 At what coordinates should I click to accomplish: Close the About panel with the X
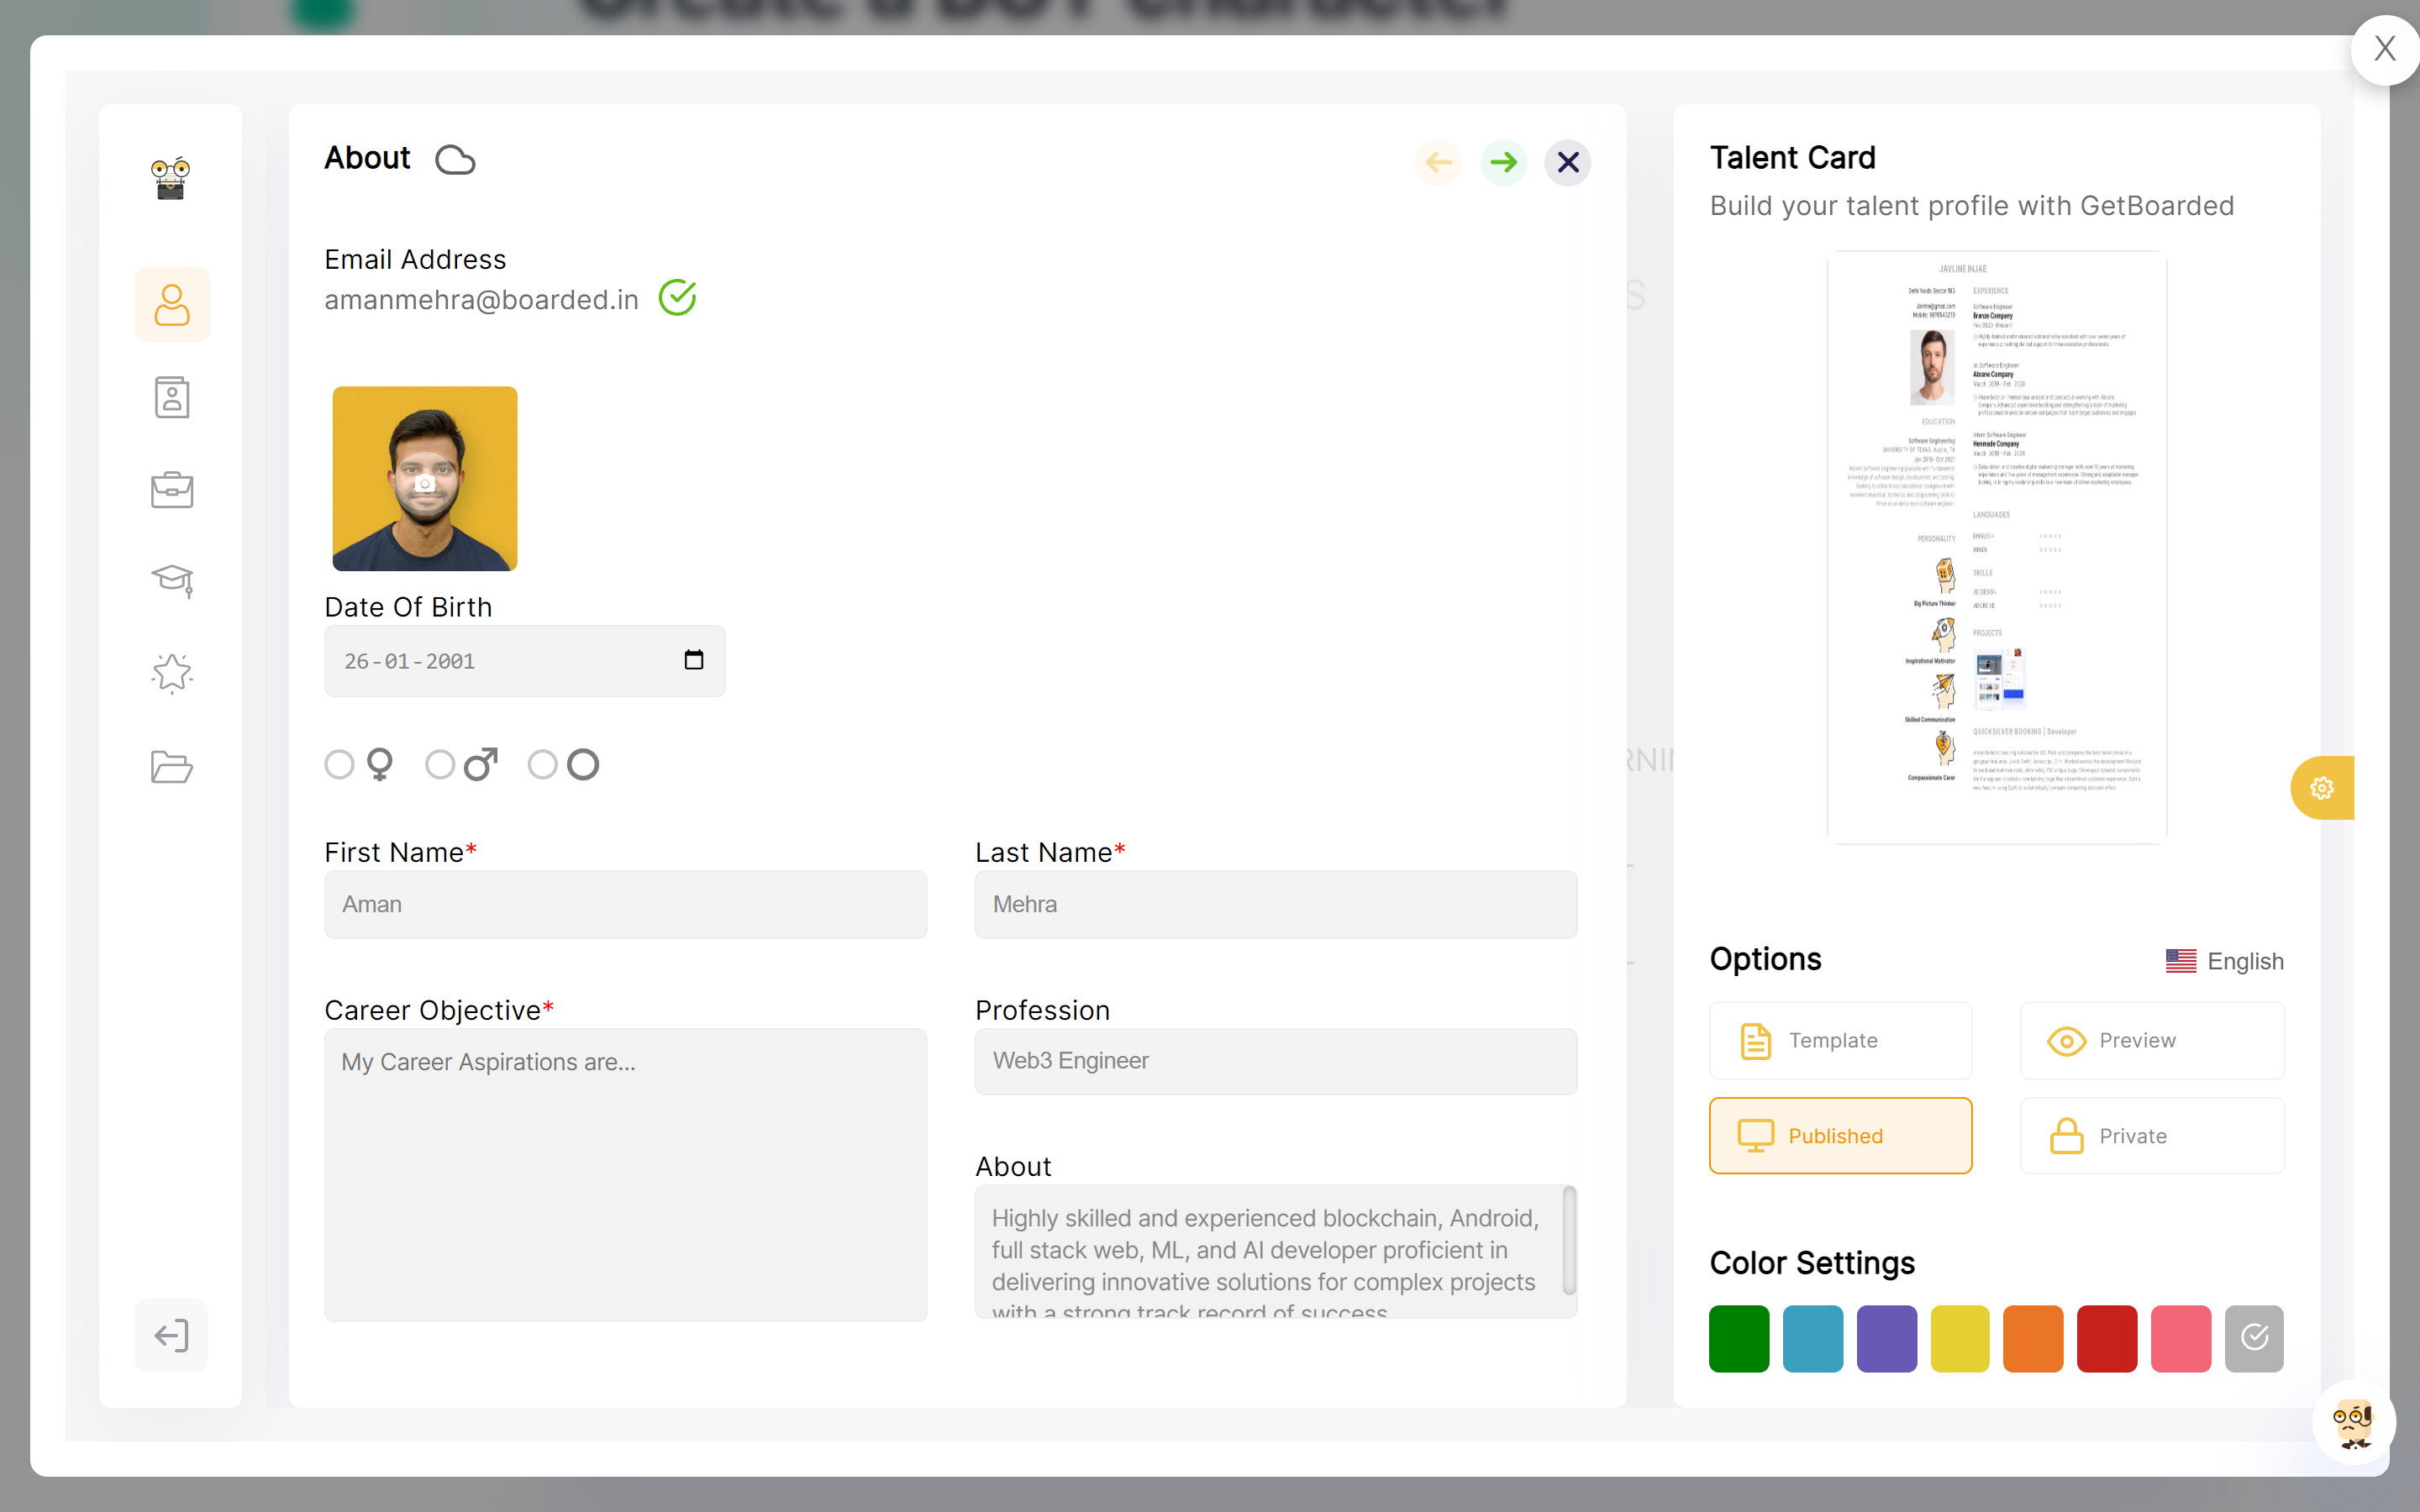[1567, 162]
